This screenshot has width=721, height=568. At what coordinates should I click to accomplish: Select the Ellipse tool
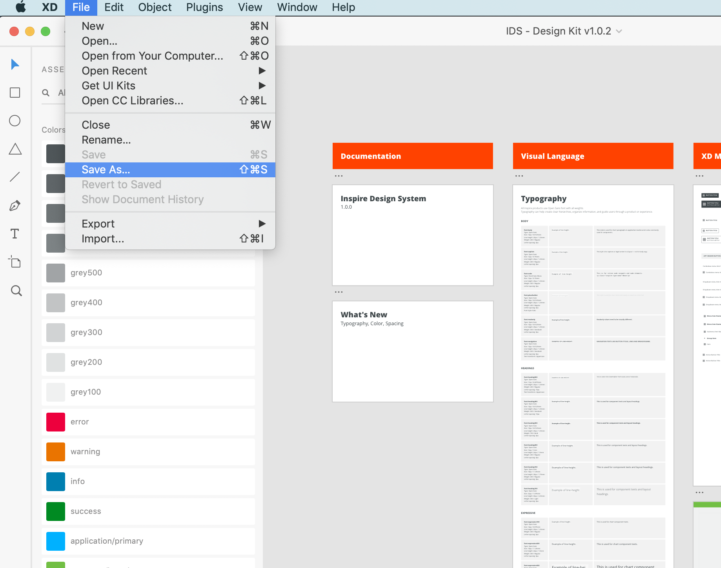tap(15, 121)
